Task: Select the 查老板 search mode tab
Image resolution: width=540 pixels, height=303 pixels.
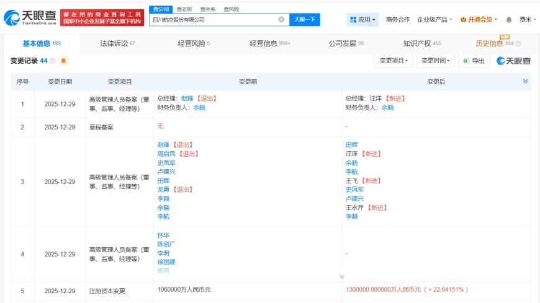Action: click(184, 9)
